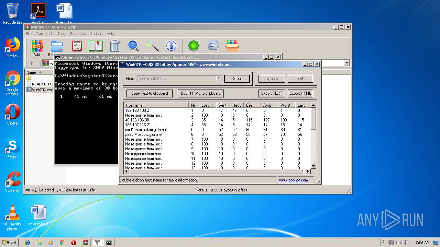The image size is (440, 247).
Task: Click the WinRAR Wizard wand icon
Action: 153,46
